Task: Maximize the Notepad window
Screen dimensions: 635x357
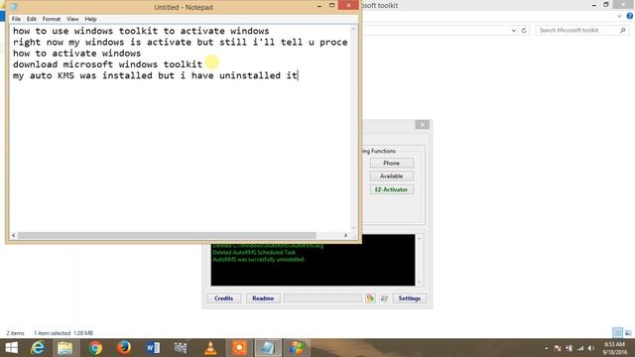Action: 331,5
